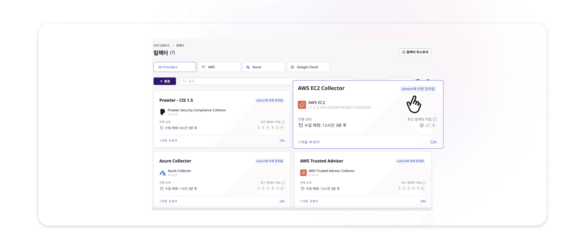
Task: Click AWS Trusted Advisor Collector plugin name
Action: (x=332, y=171)
